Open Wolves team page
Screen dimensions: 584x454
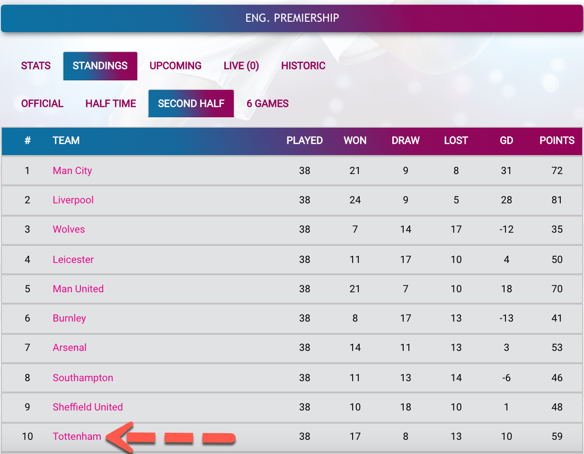[69, 229]
